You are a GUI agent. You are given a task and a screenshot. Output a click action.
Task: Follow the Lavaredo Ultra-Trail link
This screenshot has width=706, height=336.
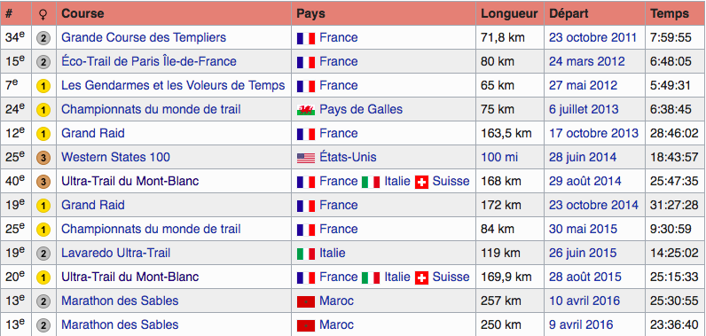tap(115, 254)
